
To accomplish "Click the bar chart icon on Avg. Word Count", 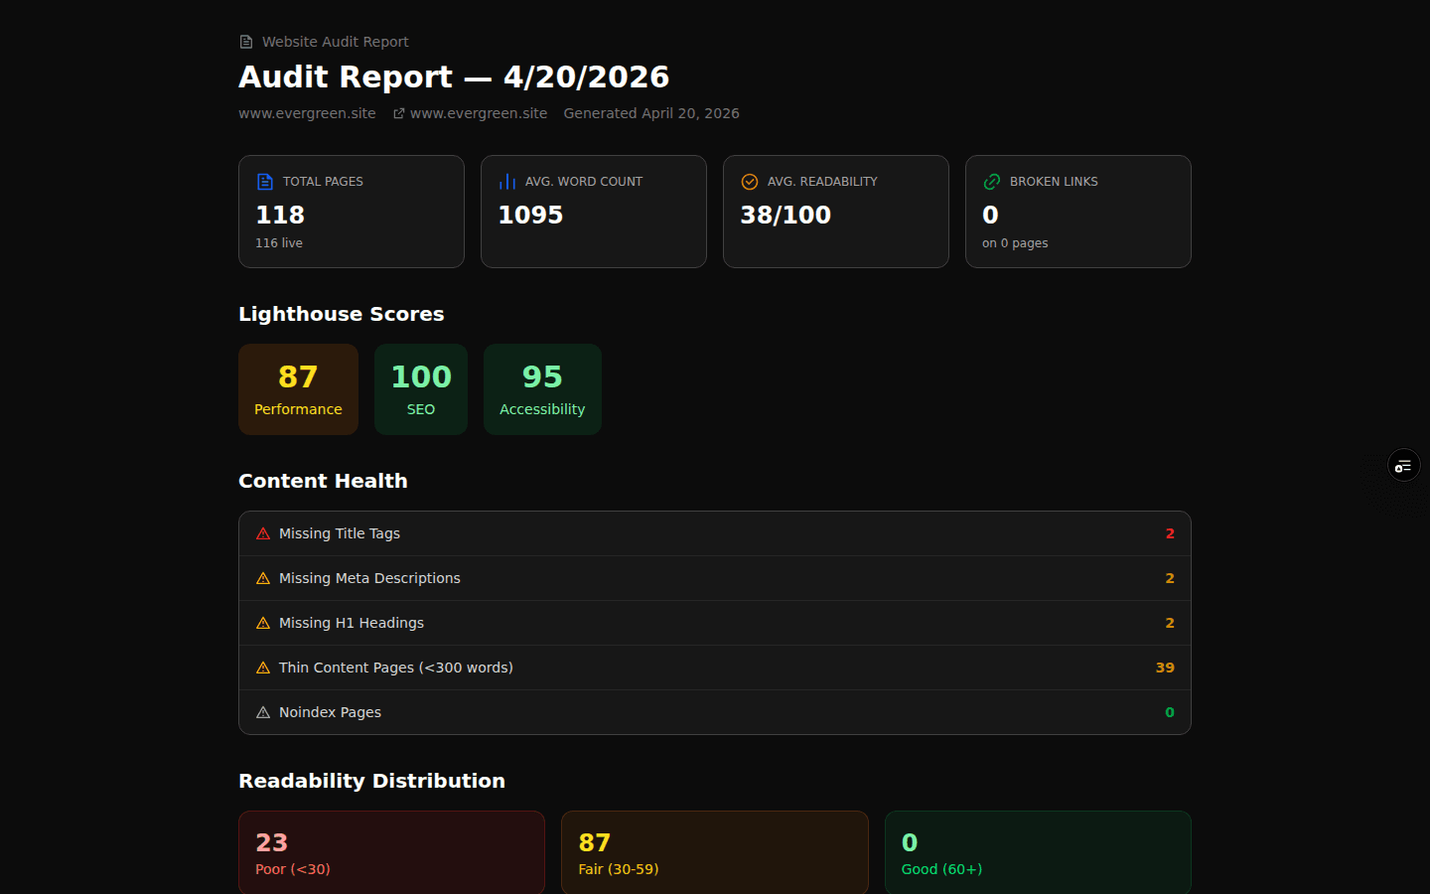I will click(x=505, y=181).
